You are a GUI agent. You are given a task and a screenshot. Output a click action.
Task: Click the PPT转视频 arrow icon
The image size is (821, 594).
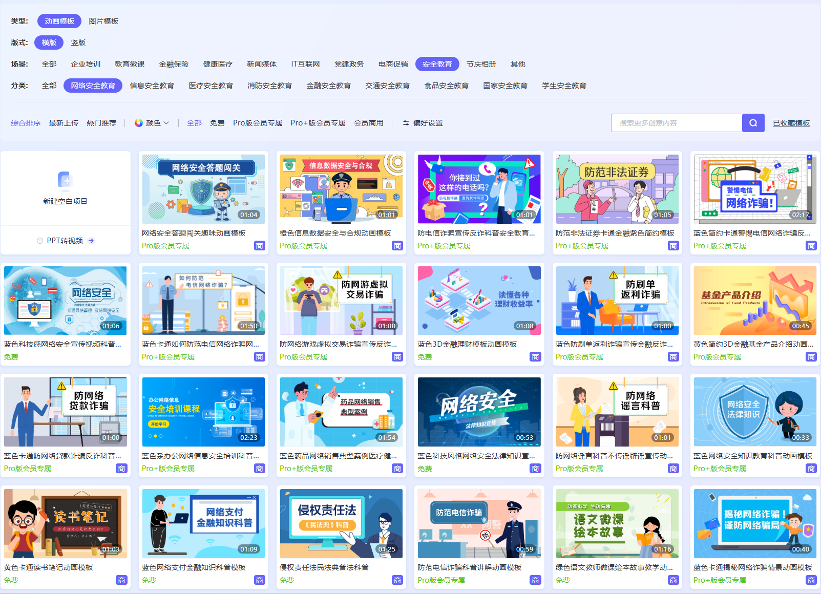click(91, 241)
